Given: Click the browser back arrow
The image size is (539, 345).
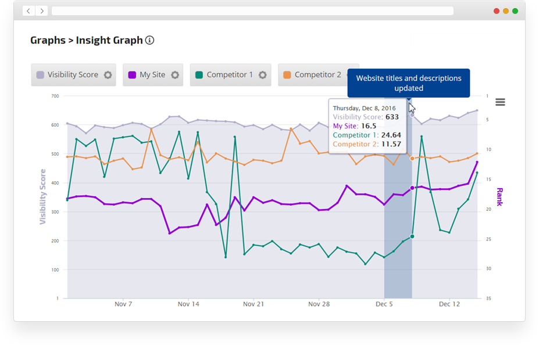Looking at the screenshot, I should 28,11.
